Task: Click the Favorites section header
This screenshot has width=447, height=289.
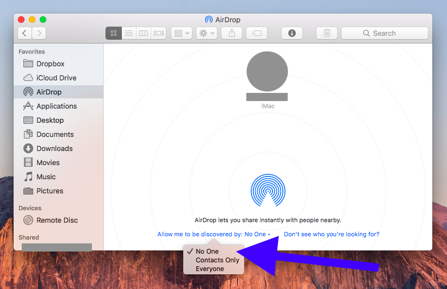Action: coord(32,52)
